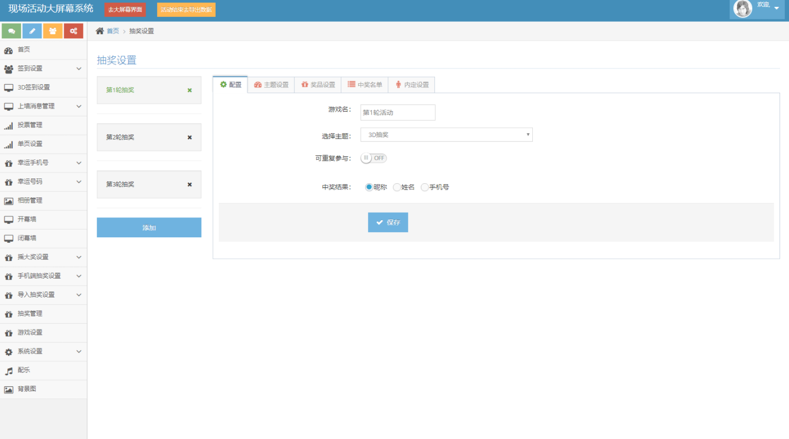Click the bar chart icon beside 投票管理
Screen dimensions: 789x439
[x=8, y=126]
